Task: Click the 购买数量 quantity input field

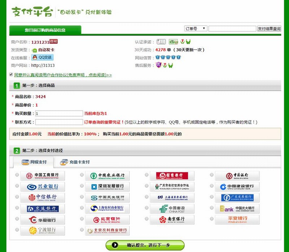Action: coord(59,114)
